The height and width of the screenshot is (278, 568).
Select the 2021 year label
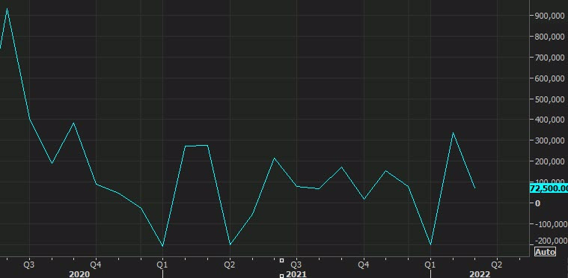296,274
